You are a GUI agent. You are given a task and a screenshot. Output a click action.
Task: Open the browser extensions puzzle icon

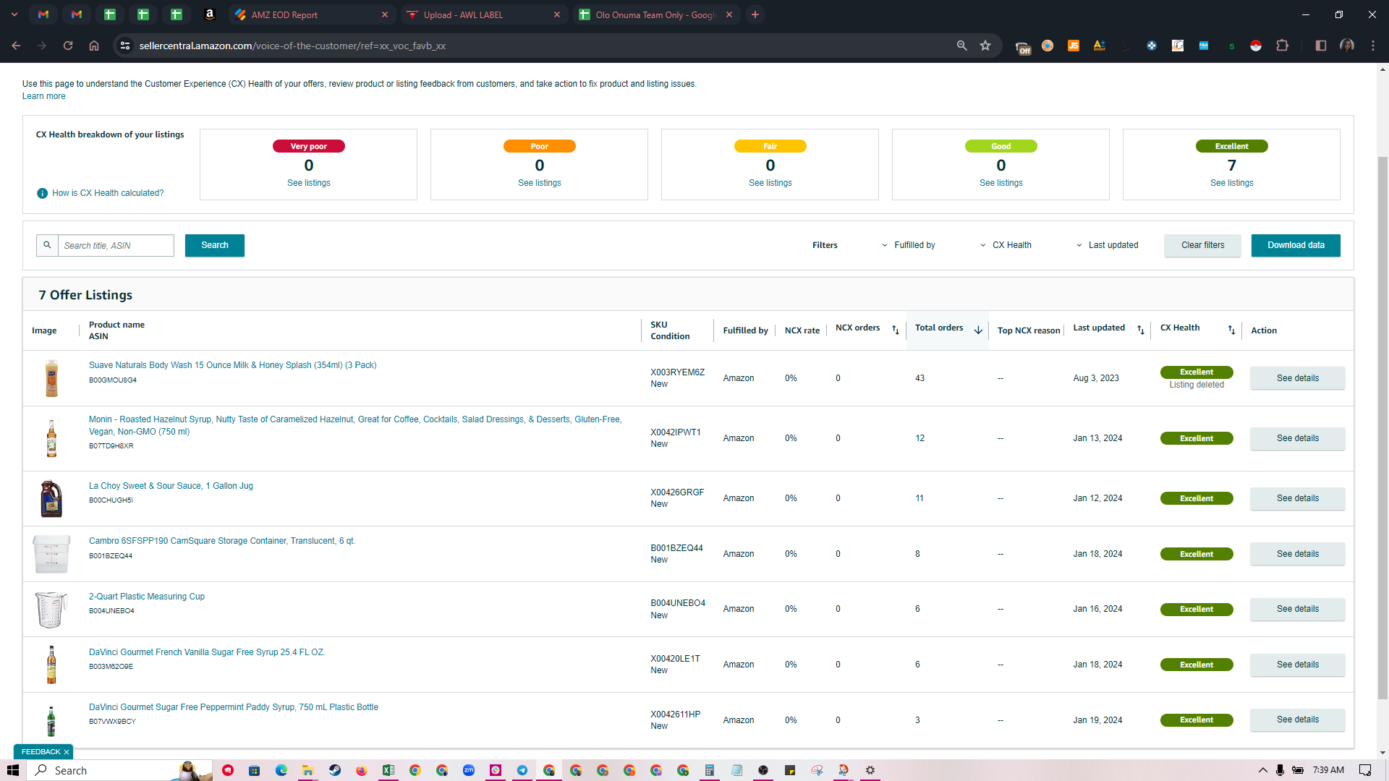[x=1282, y=46]
